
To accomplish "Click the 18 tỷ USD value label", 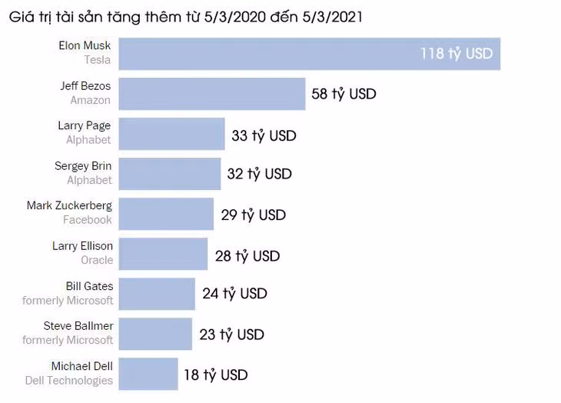I will (x=216, y=375).
